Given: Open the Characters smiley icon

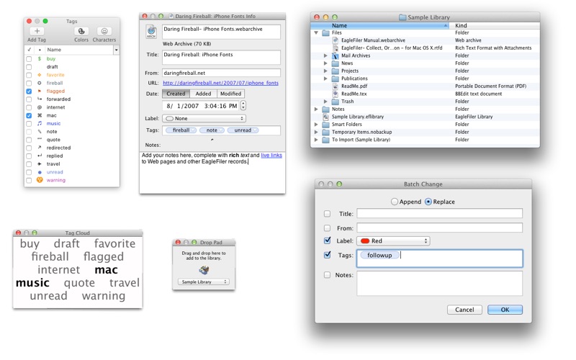Looking at the screenshot, I should coord(104,31).
